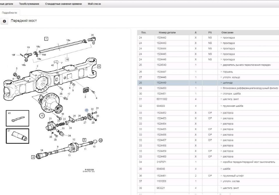Image resolution: width=279 pixels, height=195 pixels.
Task: Click the блокировка дифференциала воздушный фильтр link
Action: 251,88
